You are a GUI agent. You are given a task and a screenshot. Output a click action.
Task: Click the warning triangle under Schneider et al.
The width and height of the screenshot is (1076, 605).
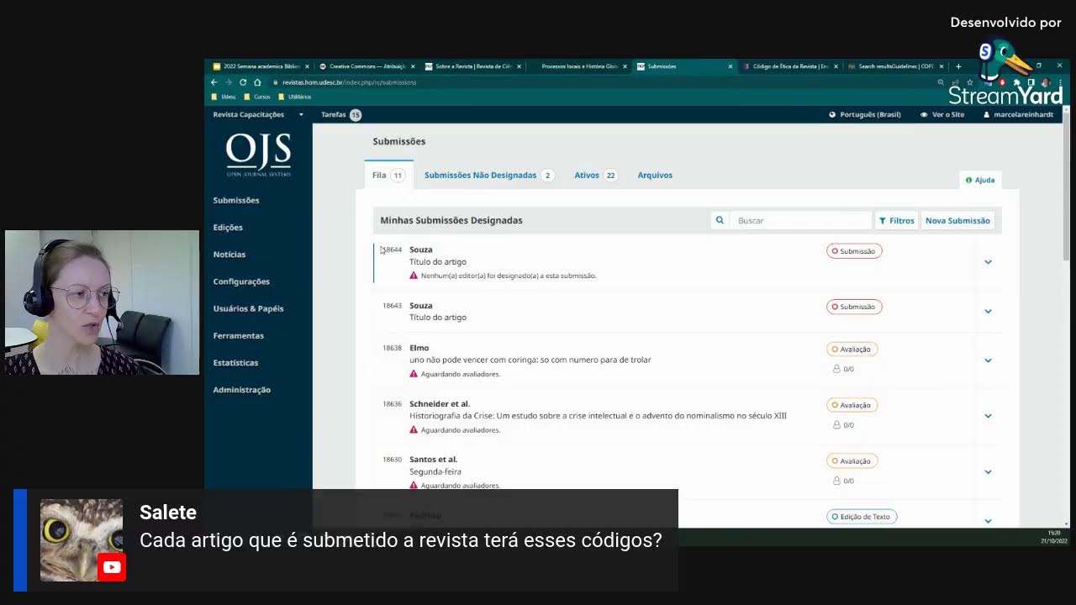(x=414, y=430)
